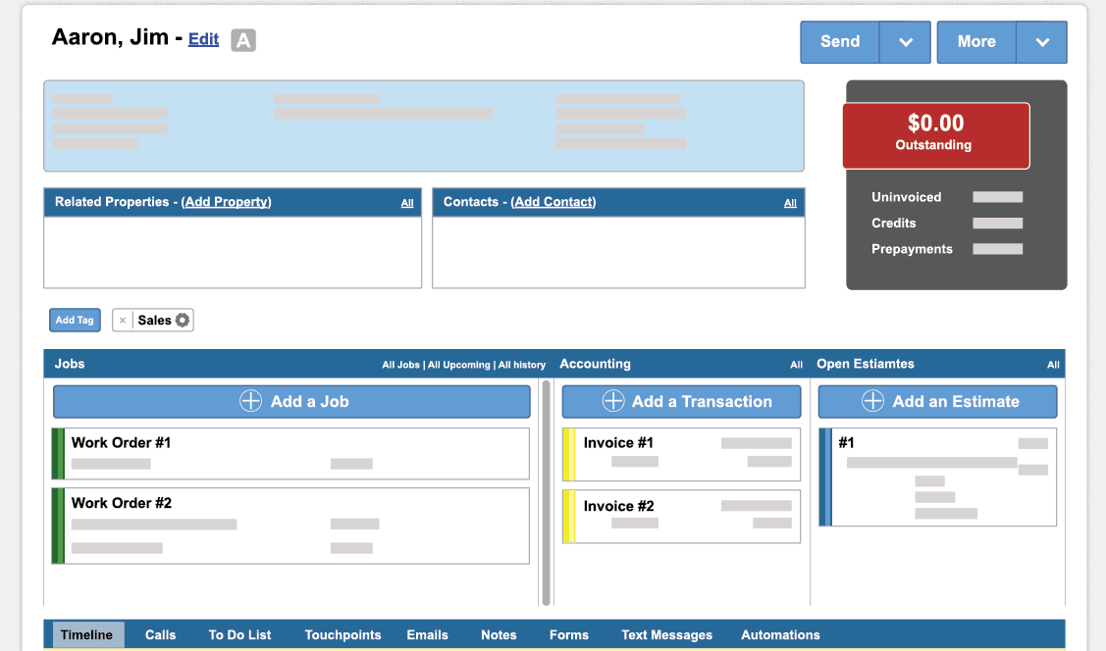Switch to the Calls tab
This screenshot has width=1106, height=651.
click(x=161, y=634)
